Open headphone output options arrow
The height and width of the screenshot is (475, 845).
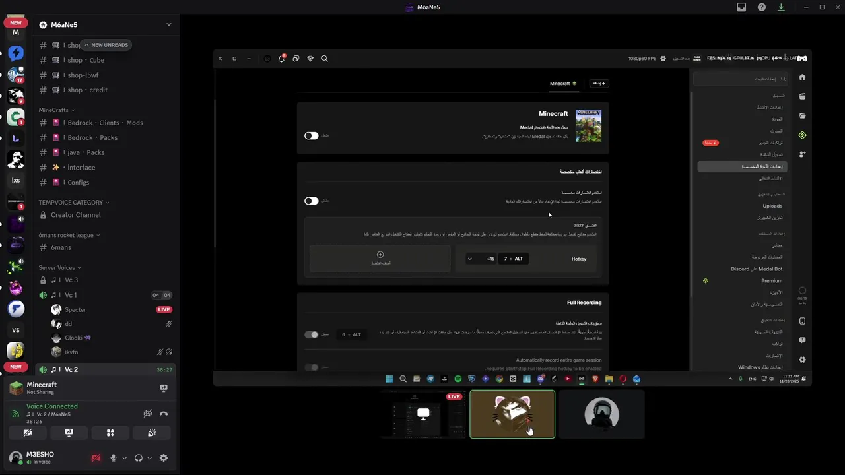pyautogui.click(x=149, y=458)
